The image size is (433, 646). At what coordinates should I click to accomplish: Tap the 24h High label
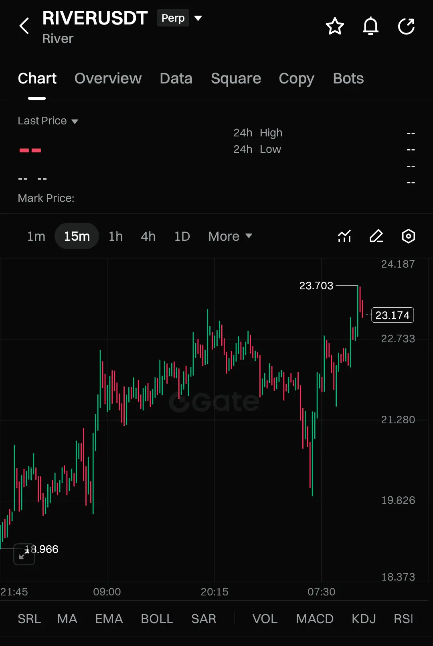258,133
